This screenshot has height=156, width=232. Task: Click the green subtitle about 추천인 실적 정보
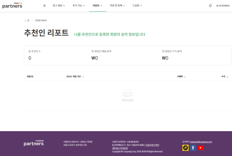click(x=110, y=34)
